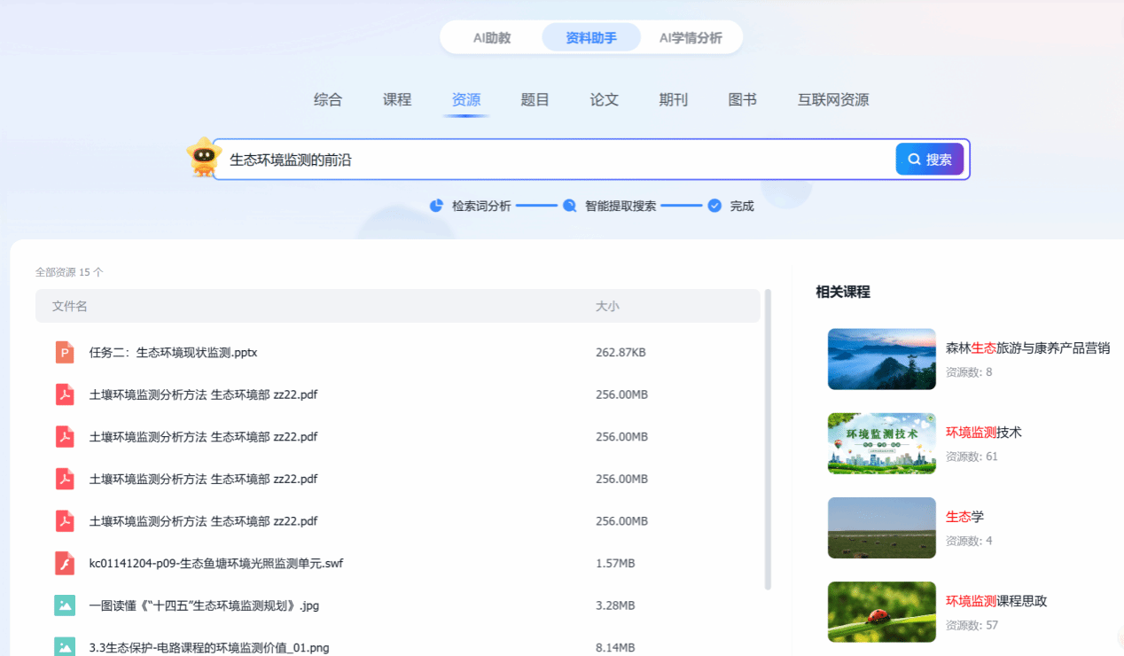1124x656 pixels.
Task: Select the 论文 category tab
Action: [x=604, y=100]
